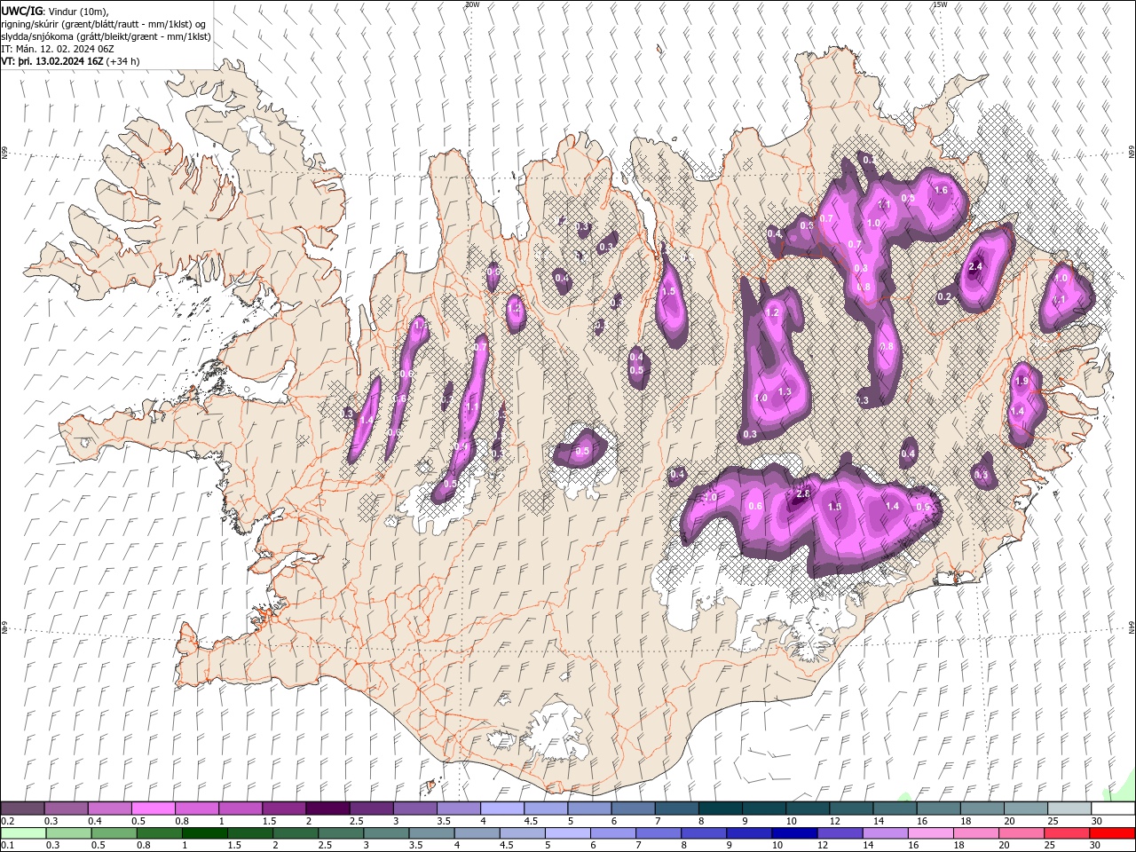Select the bright red swatch at 30, lower row
Viewport: 1136px width, 852px height.
click(x=1111, y=833)
